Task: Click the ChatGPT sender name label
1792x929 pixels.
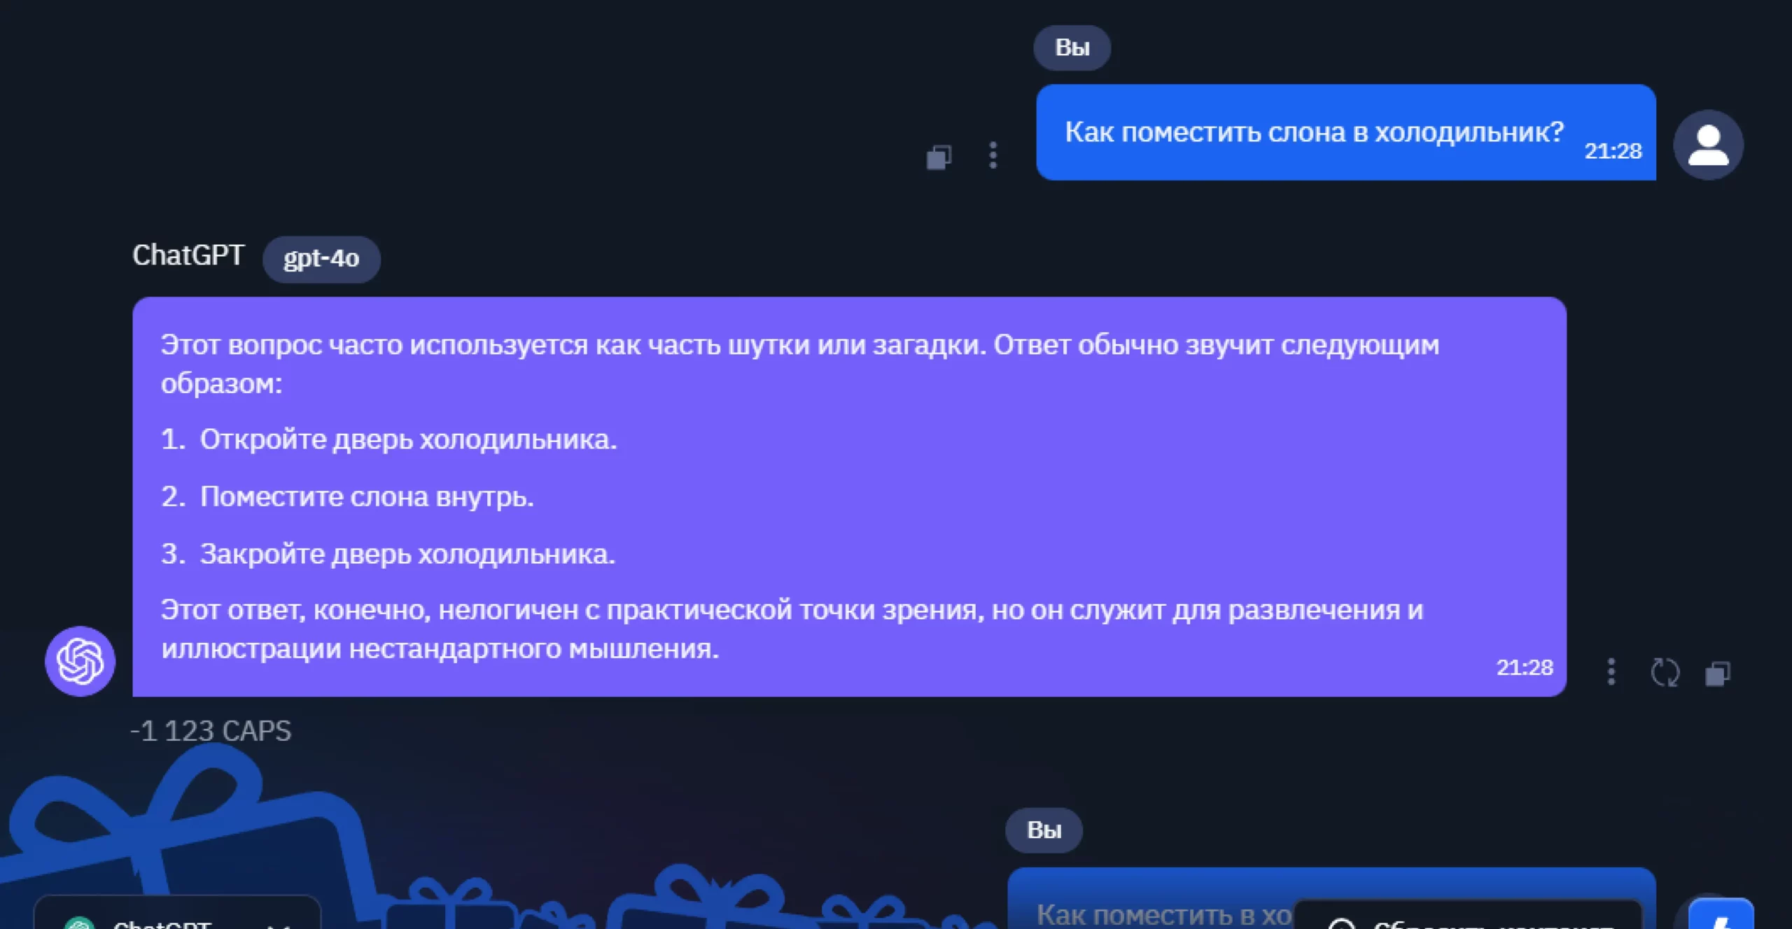Action: [188, 255]
